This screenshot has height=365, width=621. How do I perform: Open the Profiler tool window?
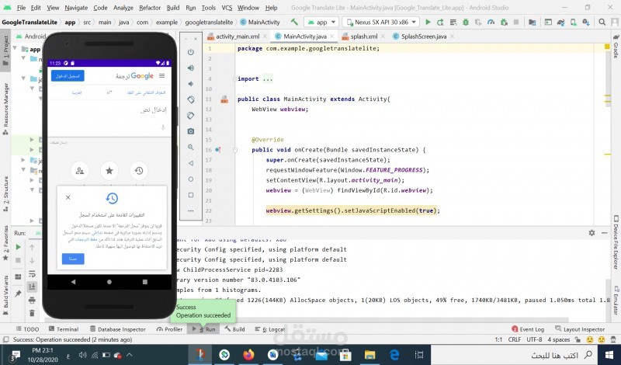pyautogui.click(x=169, y=329)
